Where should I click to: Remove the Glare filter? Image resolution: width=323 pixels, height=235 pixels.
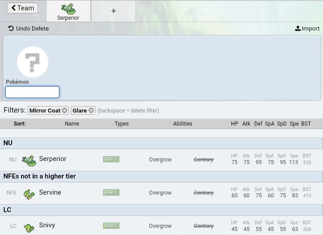91,110
